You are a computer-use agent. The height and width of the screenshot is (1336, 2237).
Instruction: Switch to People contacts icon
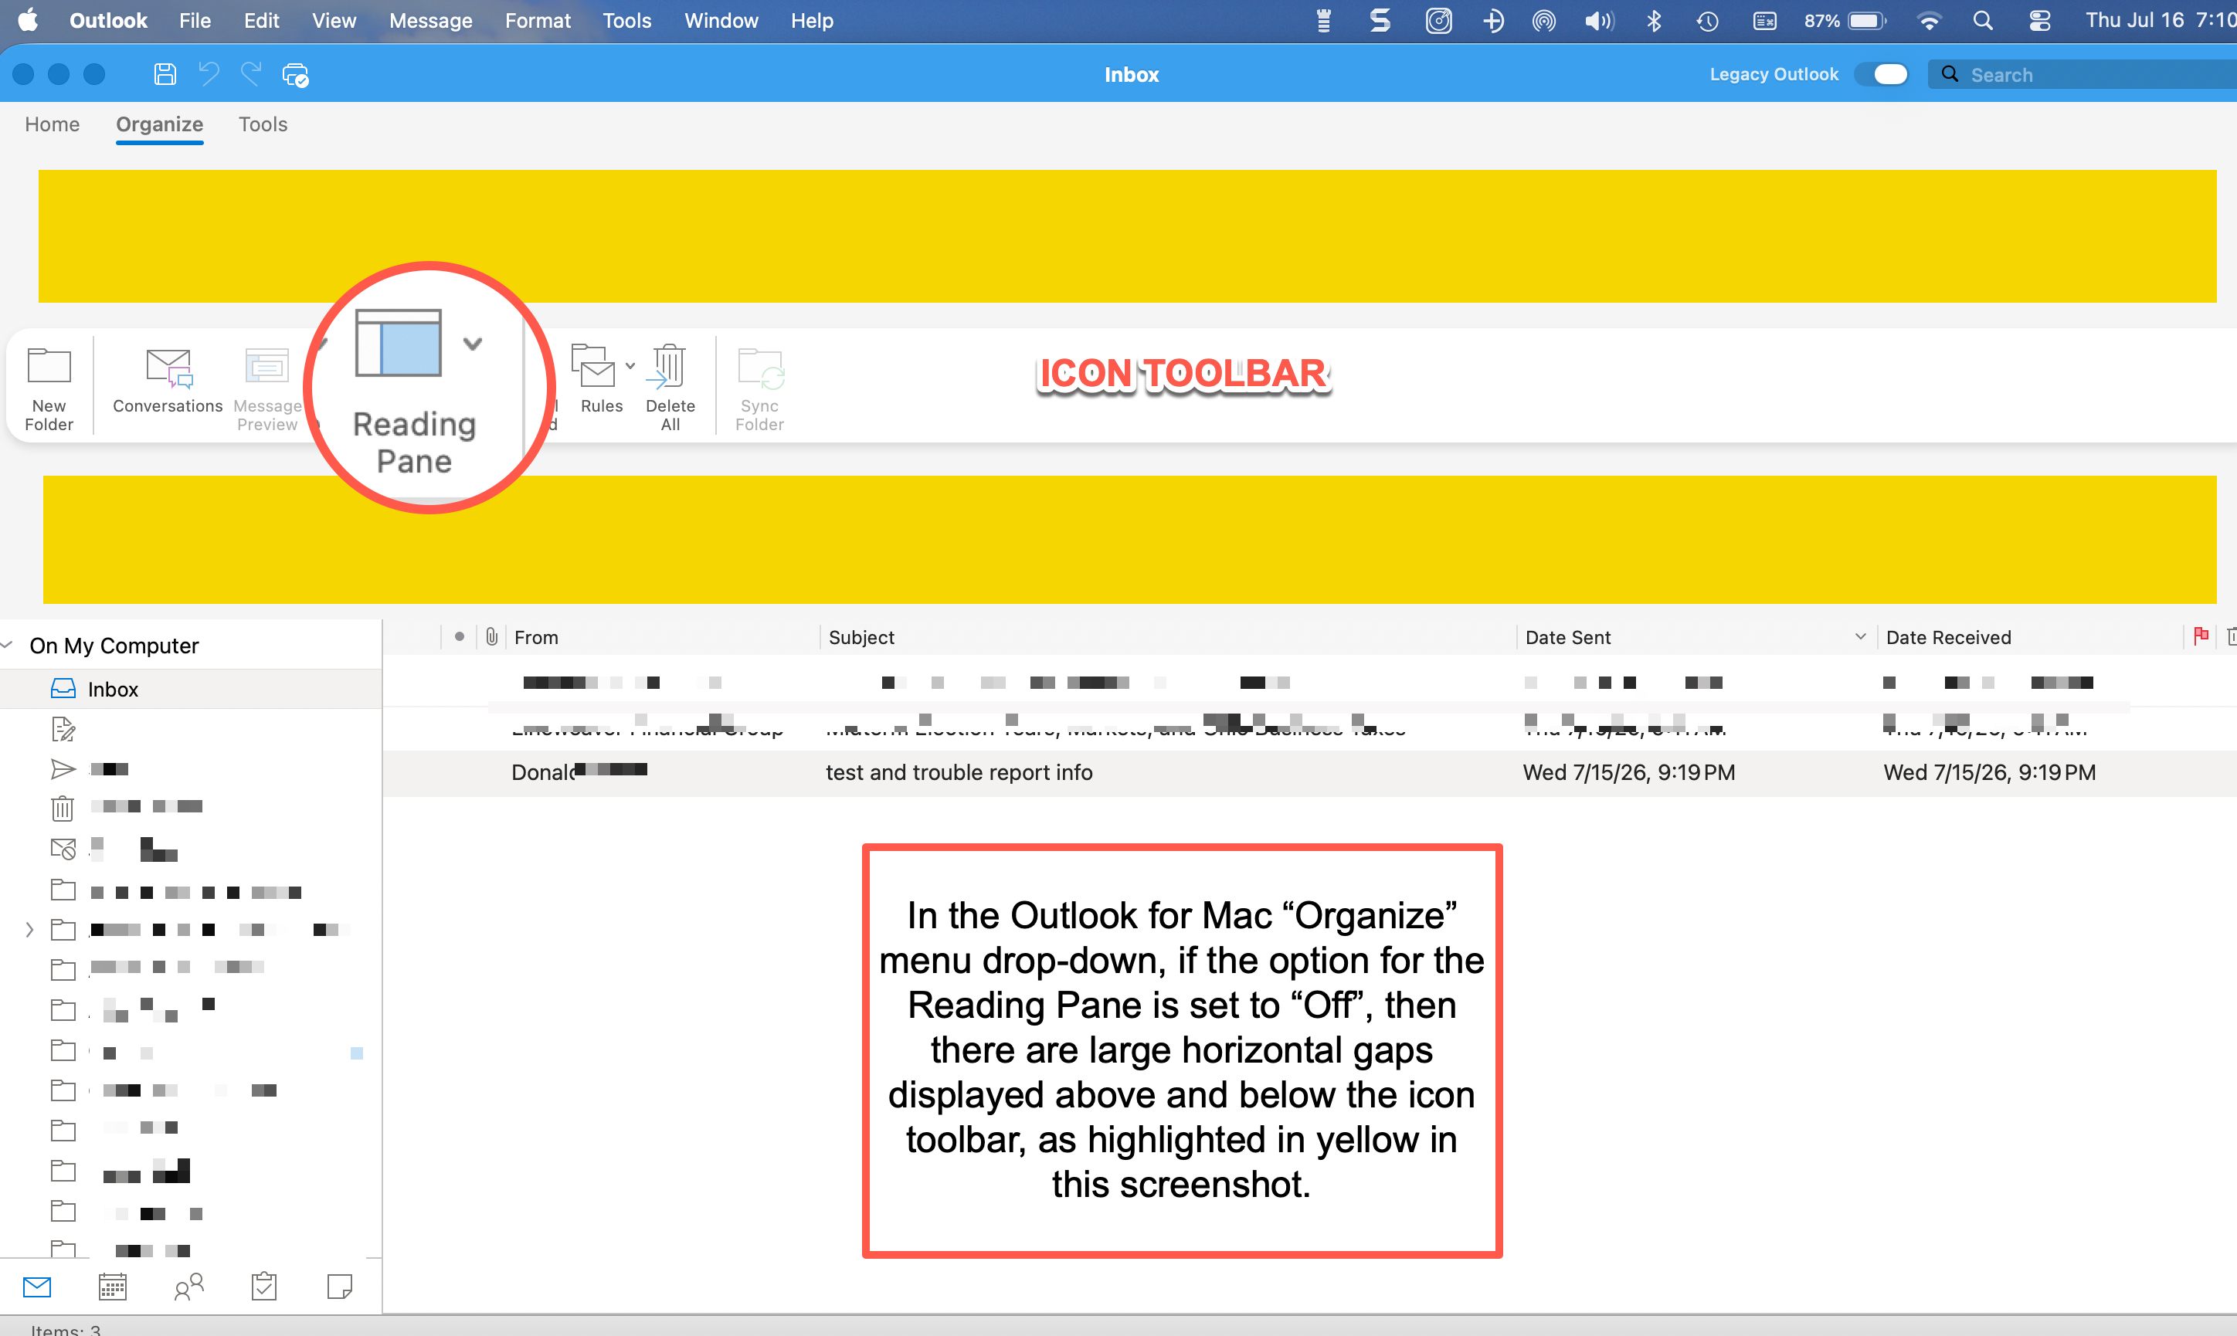pos(189,1287)
